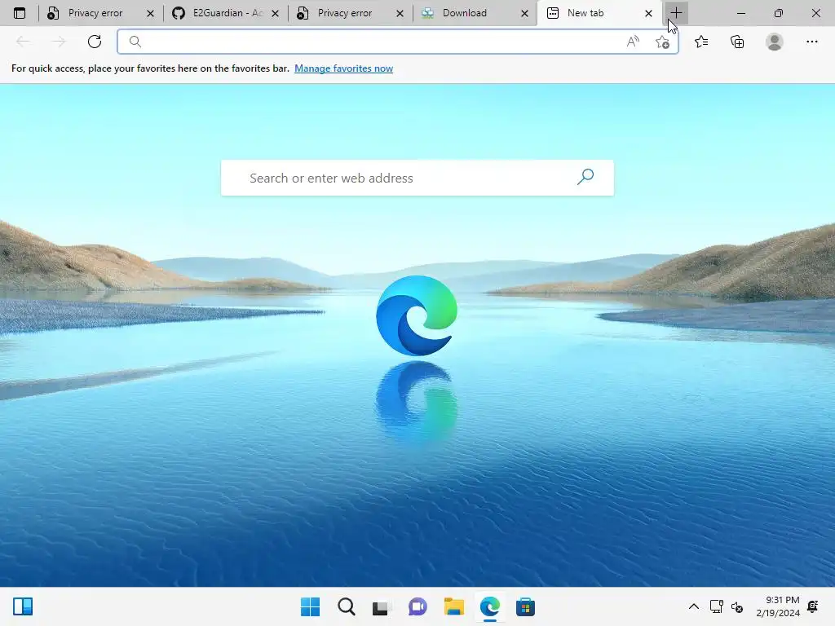Open Windows Widgets from taskbar
Viewport: 835px width, 626px height.
[23, 606]
